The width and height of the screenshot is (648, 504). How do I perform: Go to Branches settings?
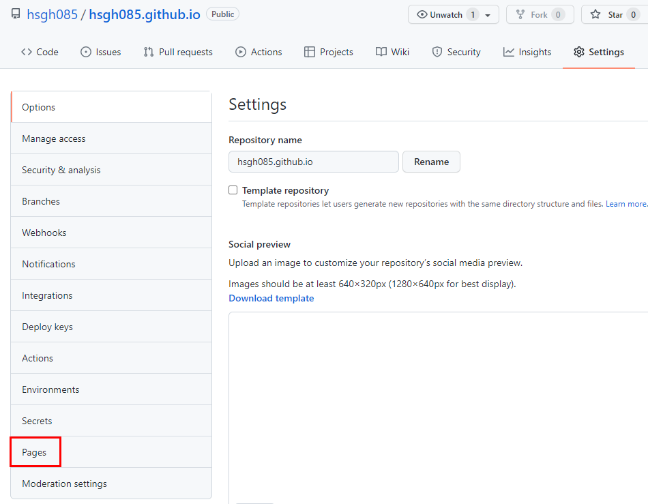tap(111, 201)
